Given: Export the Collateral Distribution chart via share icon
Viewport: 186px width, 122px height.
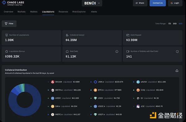Looking at the screenshot, I should 177,71.
